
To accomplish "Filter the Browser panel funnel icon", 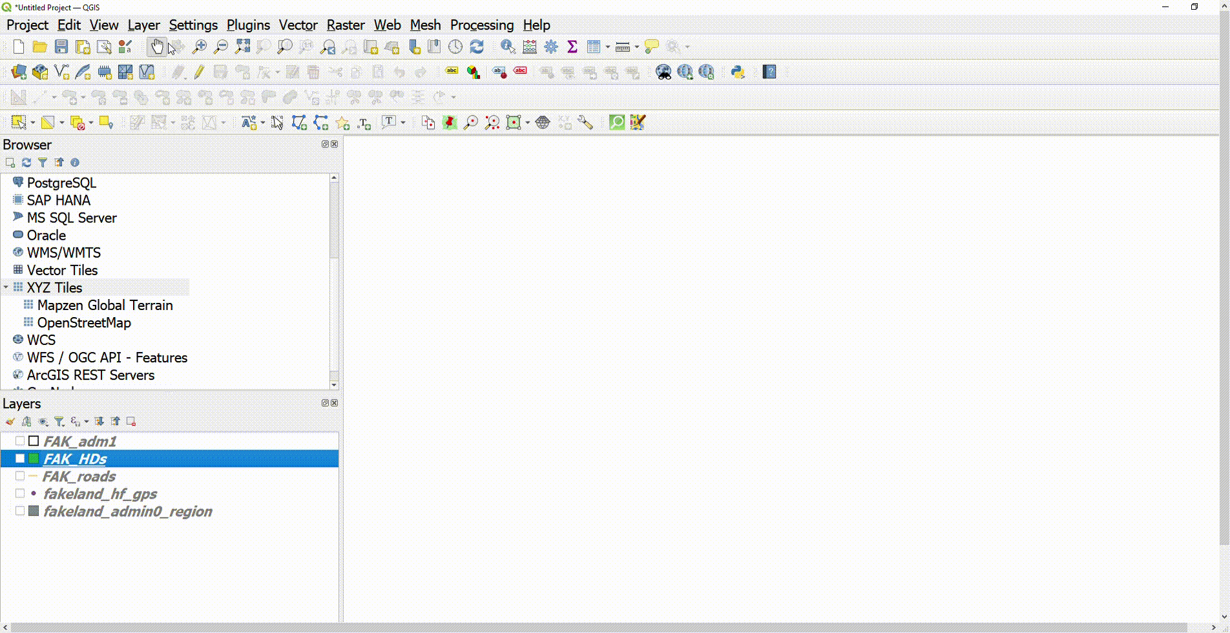I will (43, 163).
